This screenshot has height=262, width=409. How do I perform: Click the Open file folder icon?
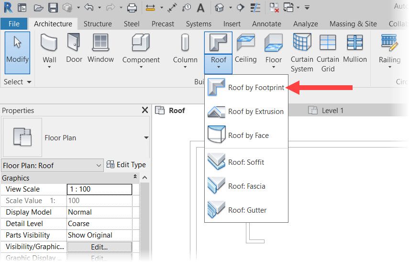[38, 8]
